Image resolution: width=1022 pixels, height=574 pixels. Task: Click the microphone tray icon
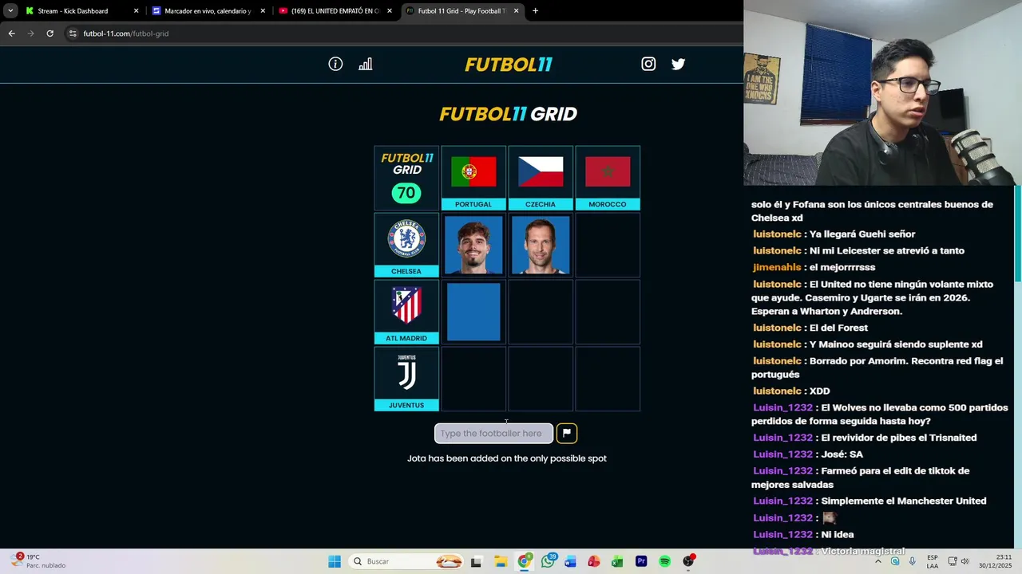click(912, 561)
